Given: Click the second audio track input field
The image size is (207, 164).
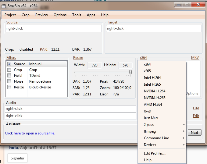Looking at the screenshot, I should 70,116.
